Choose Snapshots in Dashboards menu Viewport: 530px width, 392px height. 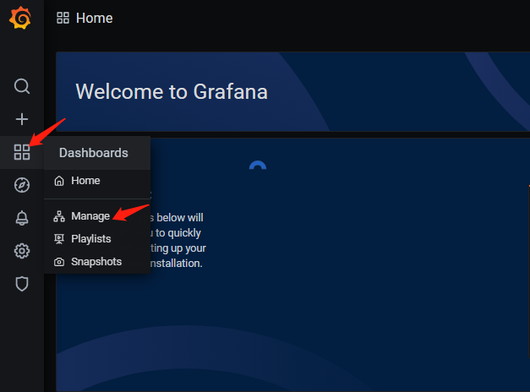point(96,262)
